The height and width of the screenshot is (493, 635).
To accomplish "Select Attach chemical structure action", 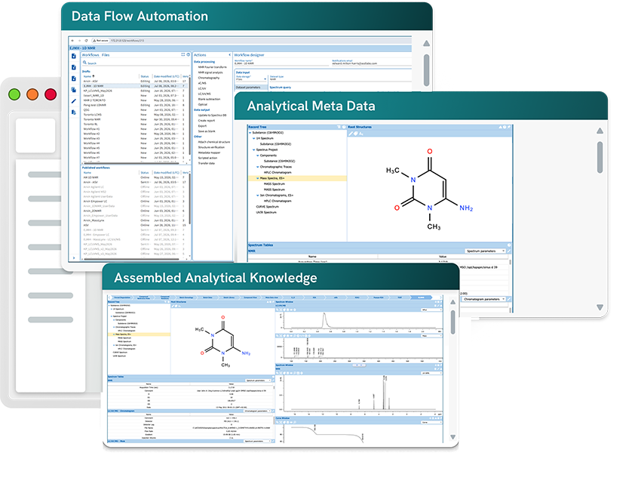I will pyautogui.click(x=214, y=142).
